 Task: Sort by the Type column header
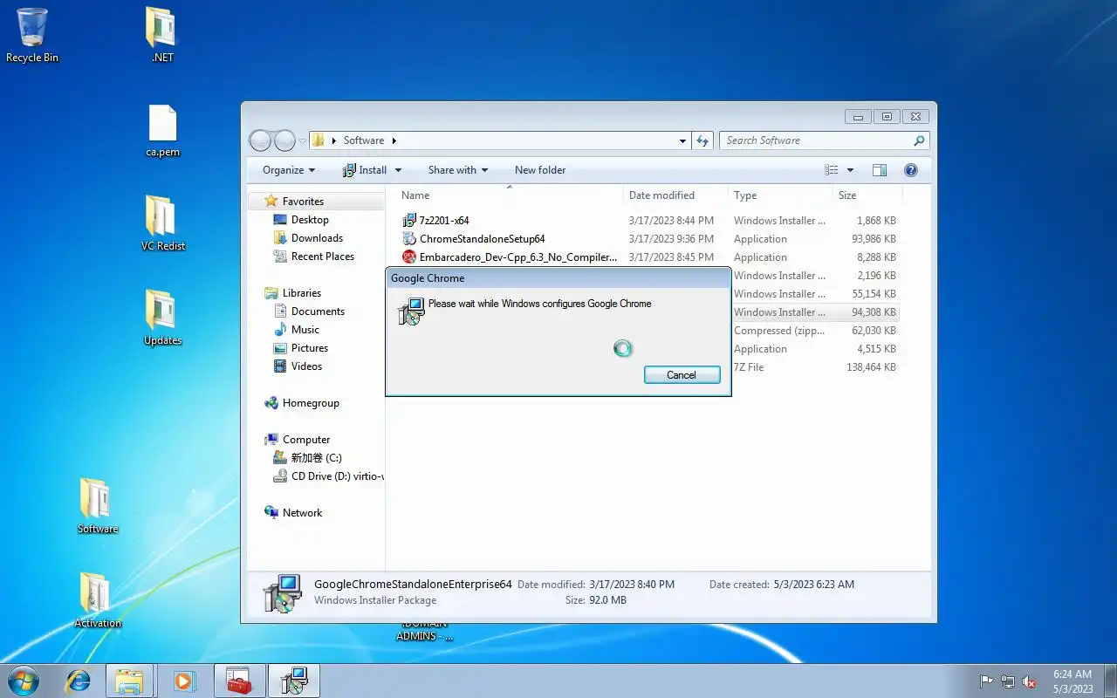(x=780, y=195)
